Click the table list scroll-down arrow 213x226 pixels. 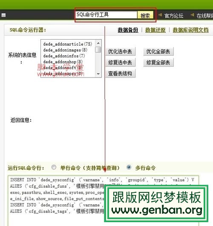pyautogui.click(x=98, y=74)
